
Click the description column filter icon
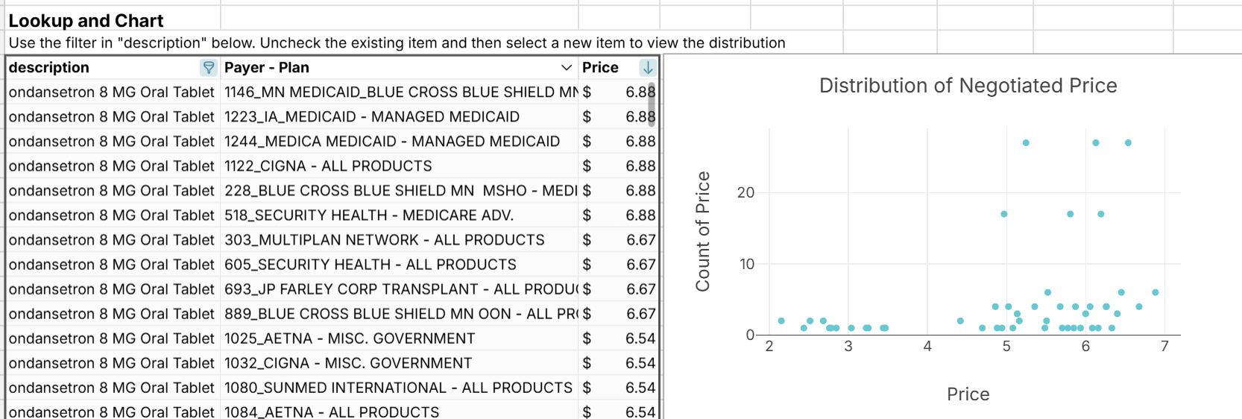point(209,68)
